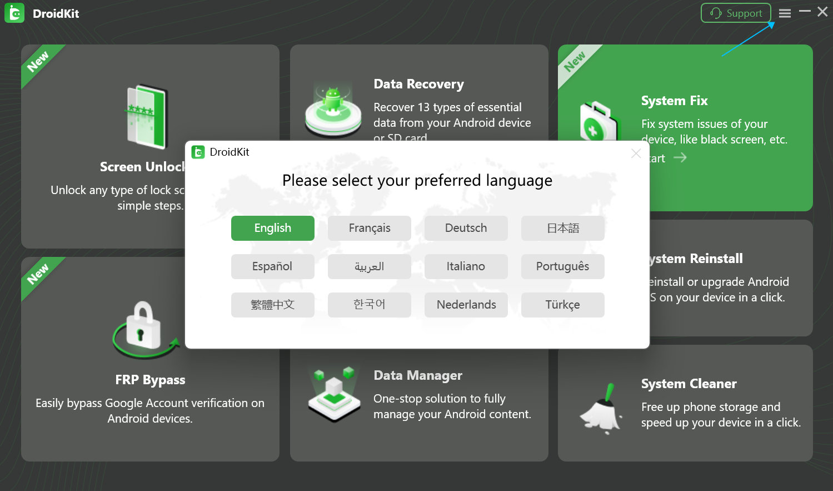Open the System Reinstall card
This screenshot has width=833, height=491.
click(x=731, y=278)
